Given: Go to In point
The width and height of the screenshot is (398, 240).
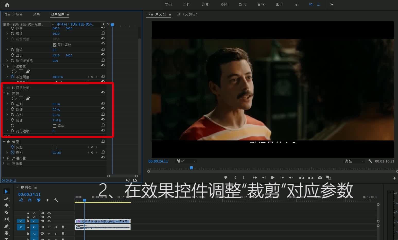Looking at the screenshot, I should click(255, 177).
